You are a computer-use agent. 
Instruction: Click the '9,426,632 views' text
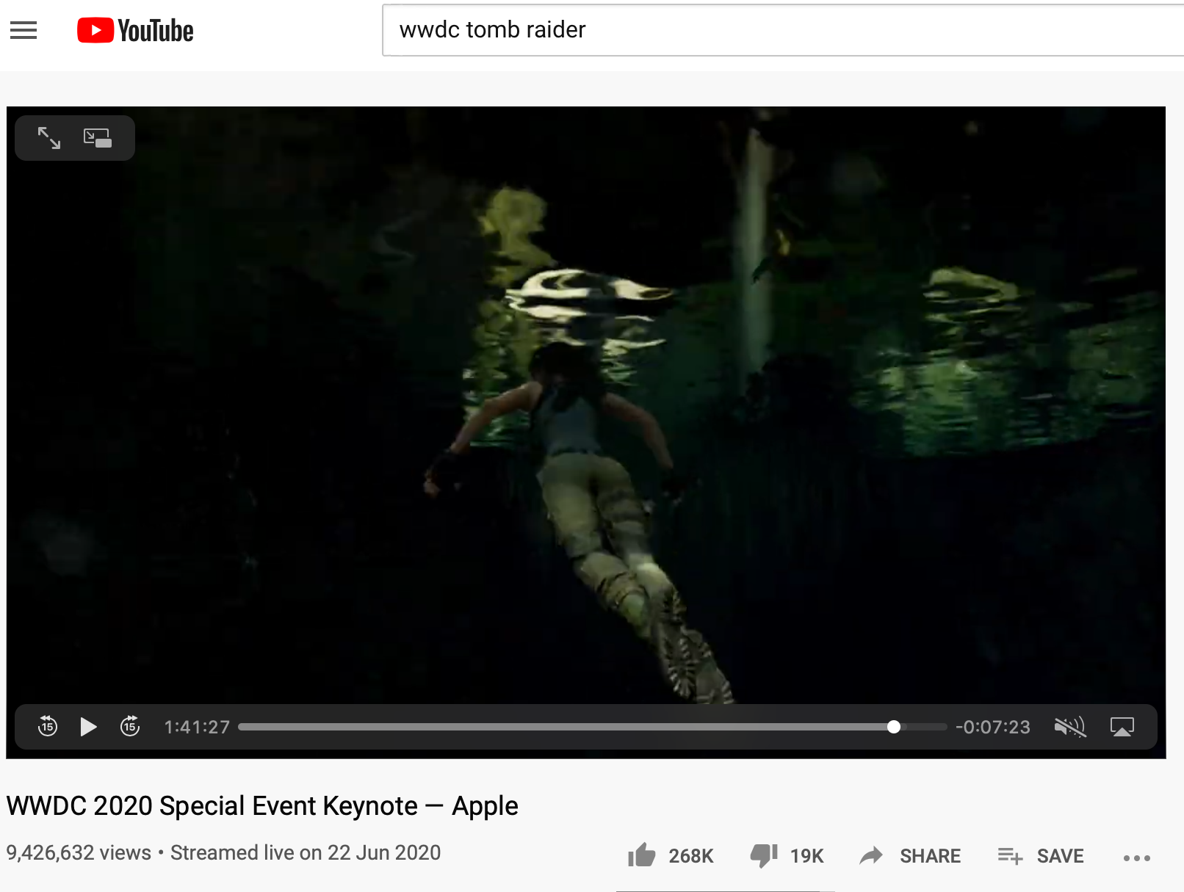[79, 852]
